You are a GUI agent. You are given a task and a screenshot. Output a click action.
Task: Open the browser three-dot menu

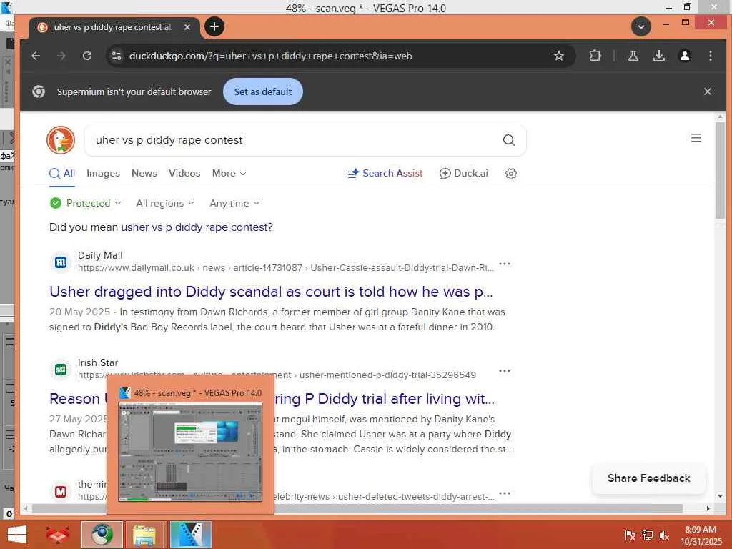710,56
